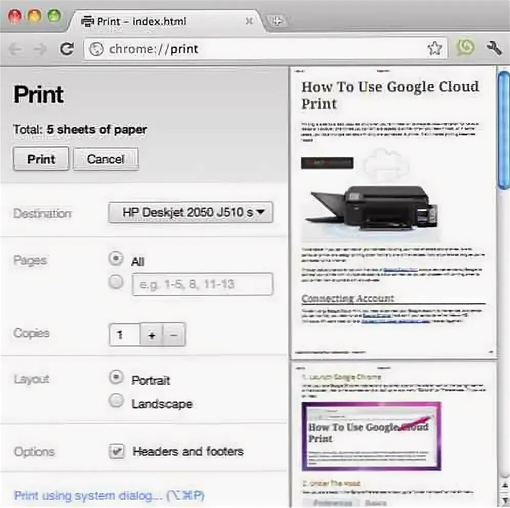
Task: Click the page range input field
Action: tap(202, 284)
